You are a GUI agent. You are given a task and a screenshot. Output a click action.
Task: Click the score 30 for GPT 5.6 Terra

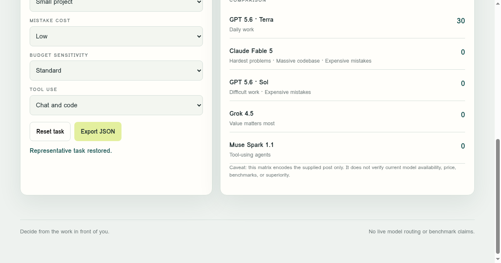461,21
